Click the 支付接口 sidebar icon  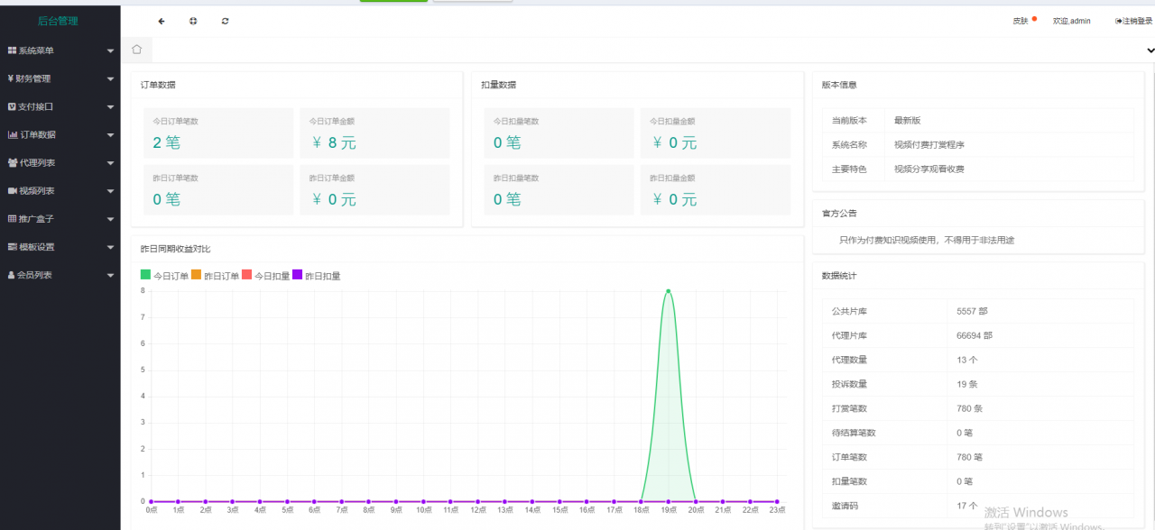pos(12,106)
